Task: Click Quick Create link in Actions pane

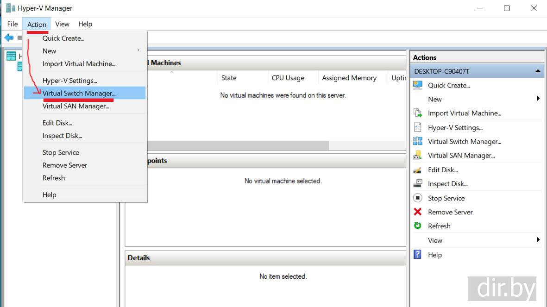Action: click(449, 85)
